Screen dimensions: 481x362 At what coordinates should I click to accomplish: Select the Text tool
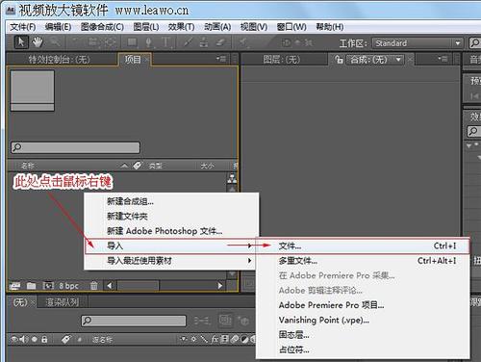[x=165, y=42]
